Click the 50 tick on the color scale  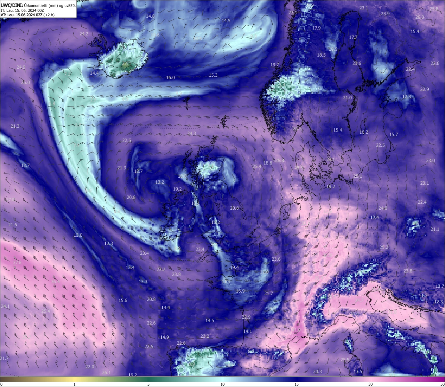pos(442,384)
